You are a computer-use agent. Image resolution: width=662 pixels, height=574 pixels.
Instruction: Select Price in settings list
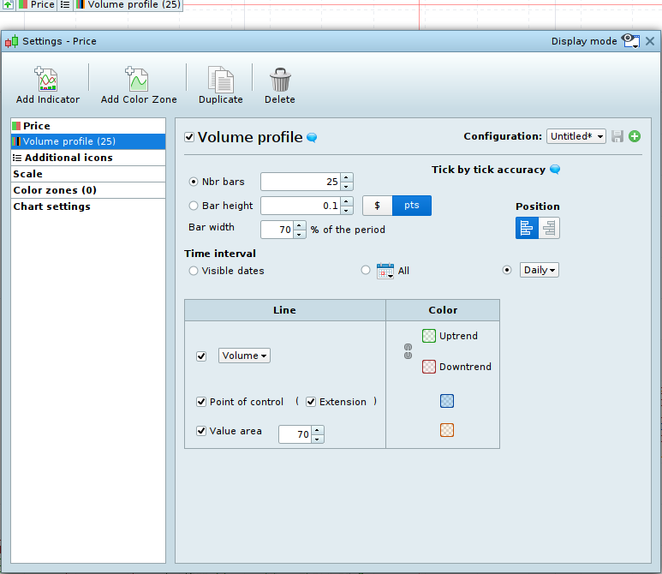coord(88,126)
